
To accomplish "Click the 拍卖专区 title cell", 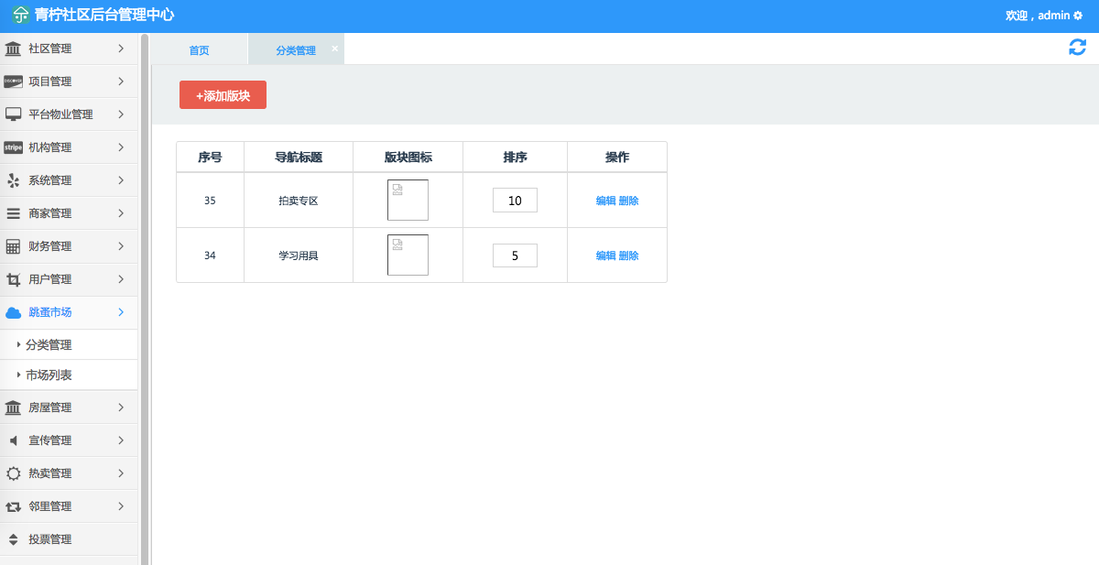I will coord(299,201).
